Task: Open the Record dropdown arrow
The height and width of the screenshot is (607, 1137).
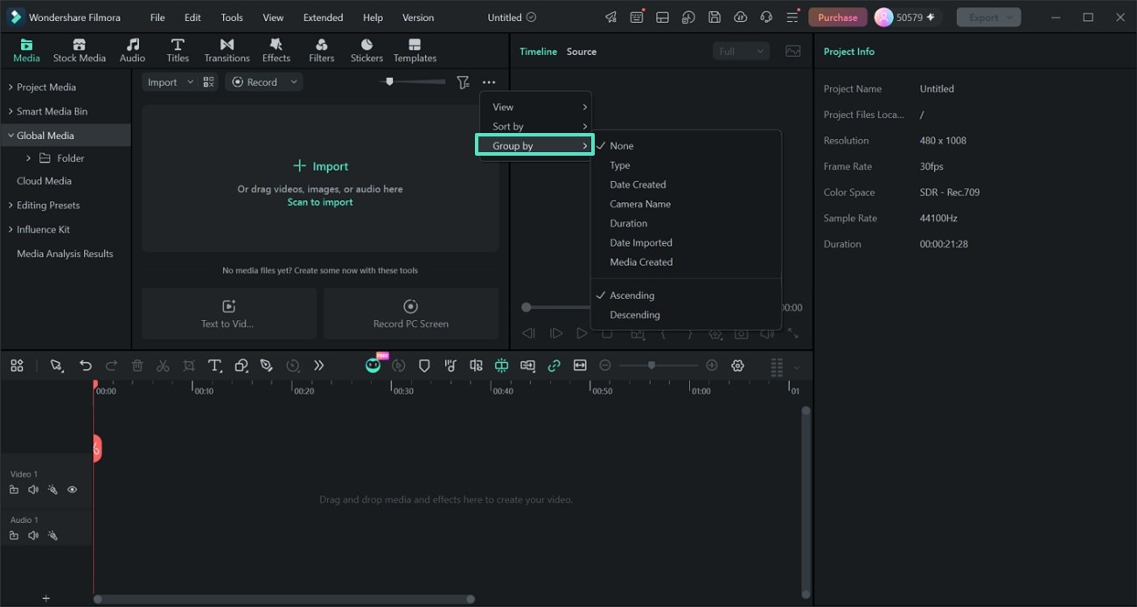Action: 294,82
